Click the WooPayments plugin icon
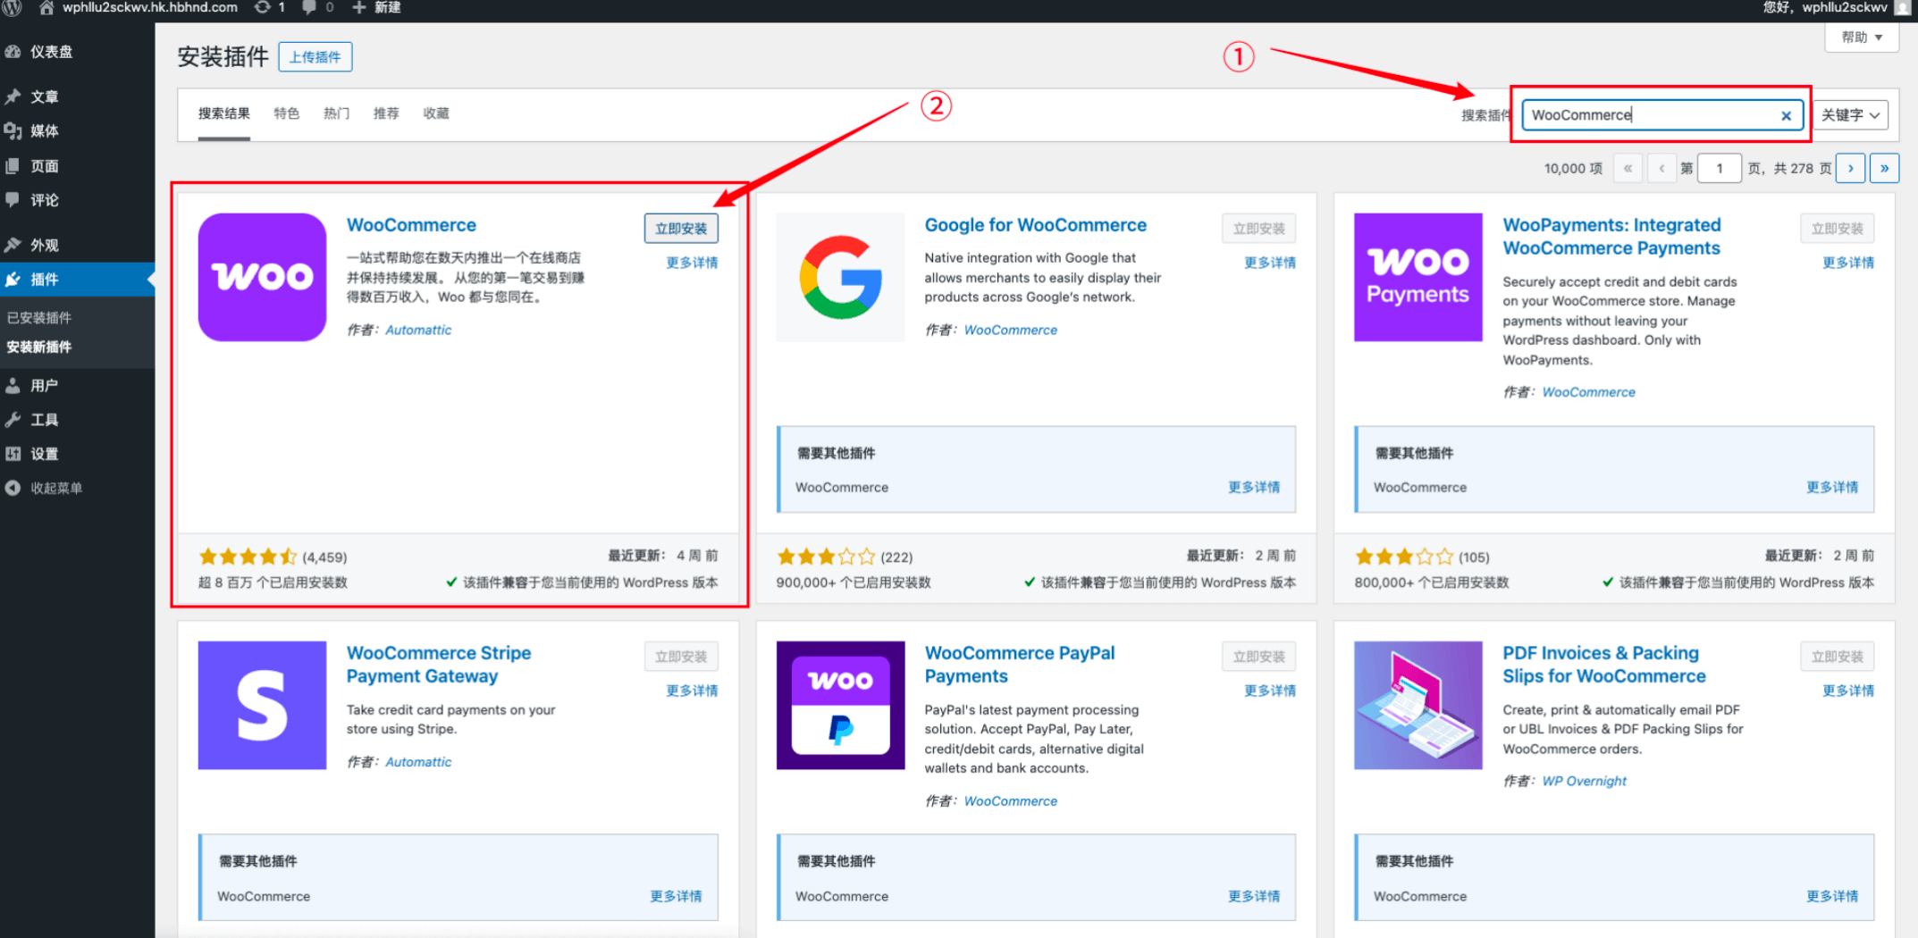This screenshot has width=1918, height=938. coord(1417,277)
